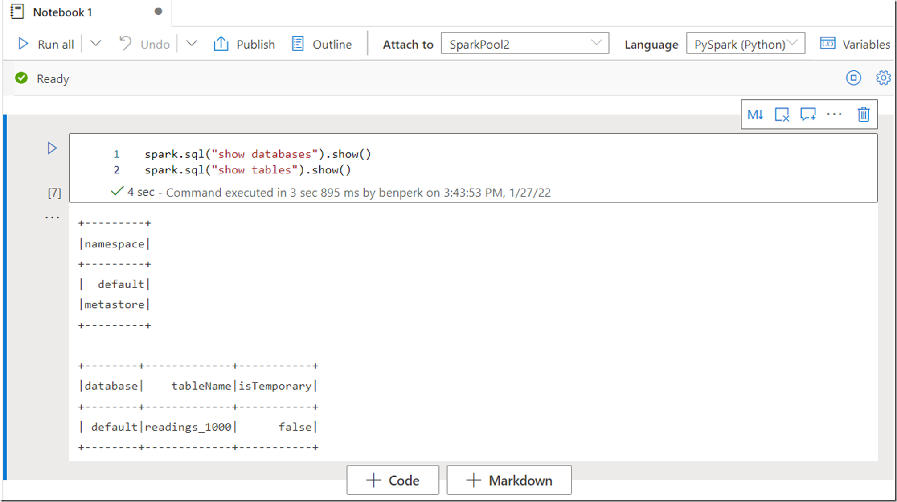Click the Add Code cell button
Image resolution: width=897 pixels, height=502 pixels.
tap(393, 481)
